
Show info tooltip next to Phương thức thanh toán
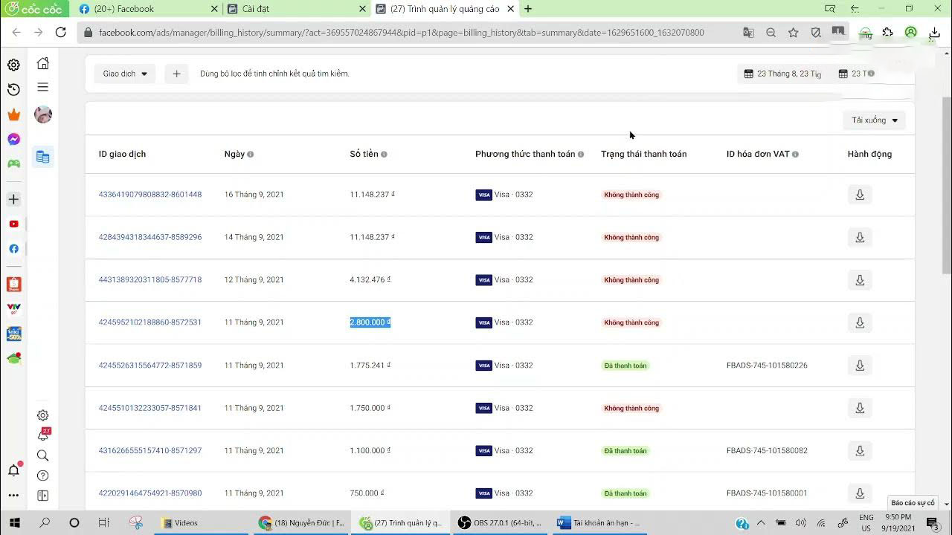click(x=581, y=155)
